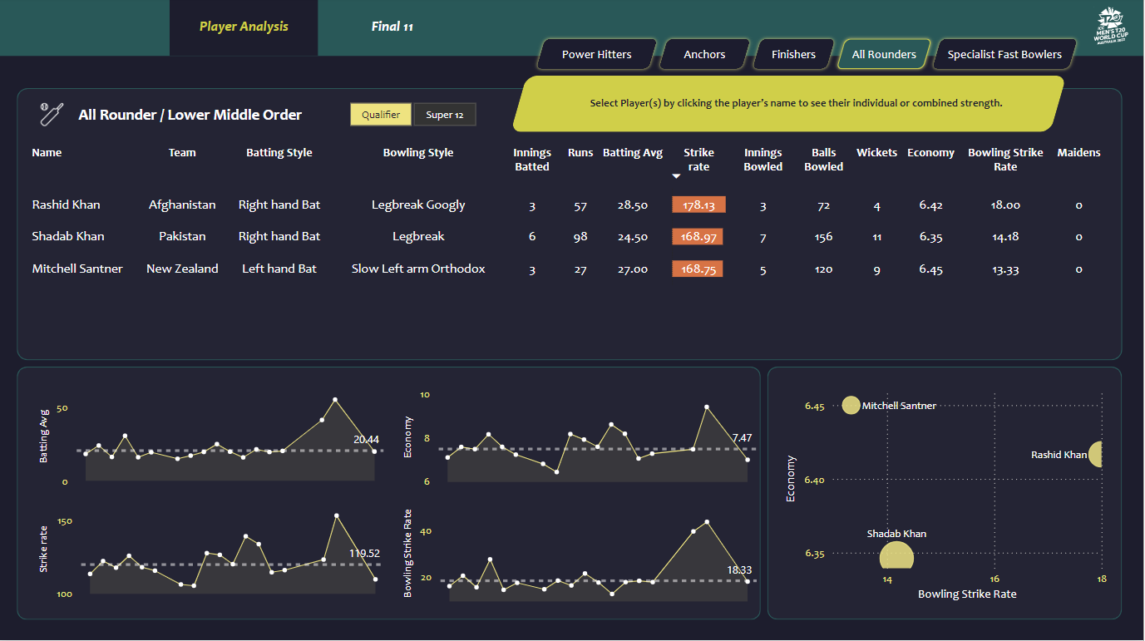Sort by Batting Style column header
Viewport: 1145px width, 641px height.
tap(279, 153)
